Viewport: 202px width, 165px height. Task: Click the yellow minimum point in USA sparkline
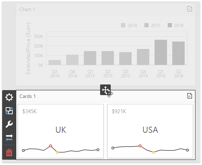[x=154, y=152]
